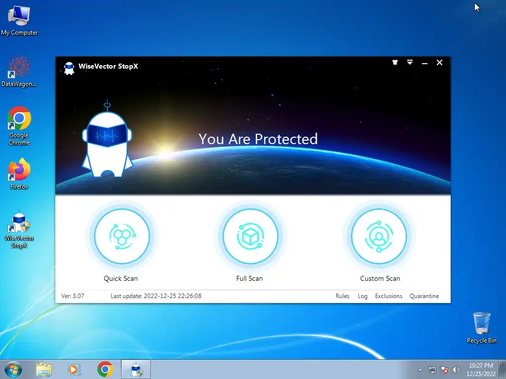
Task: Click the Last update timestamp text
Action: [156, 296]
